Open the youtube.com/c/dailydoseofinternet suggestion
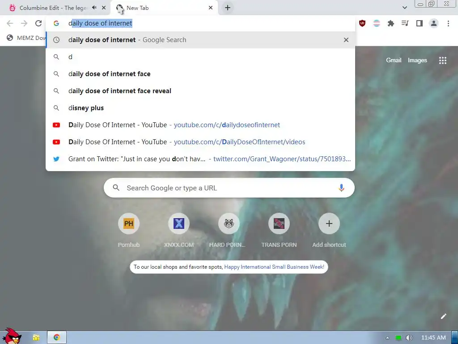 click(x=200, y=125)
